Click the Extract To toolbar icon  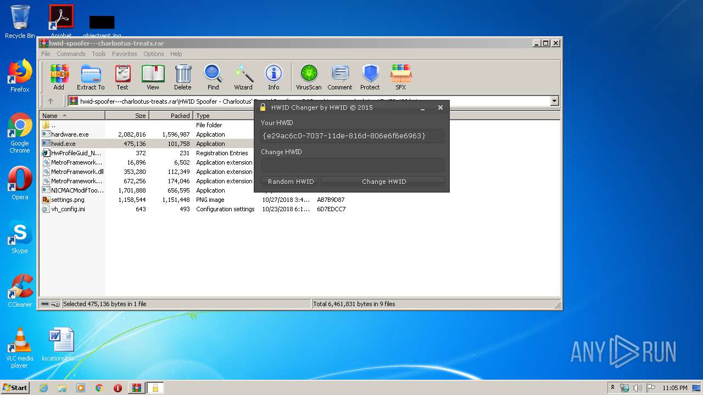pos(91,77)
